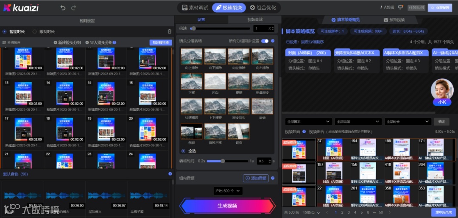Click the 转场时间 0.5 input field
The height and width of the screenshot is (218, 458).
point(264,161)
